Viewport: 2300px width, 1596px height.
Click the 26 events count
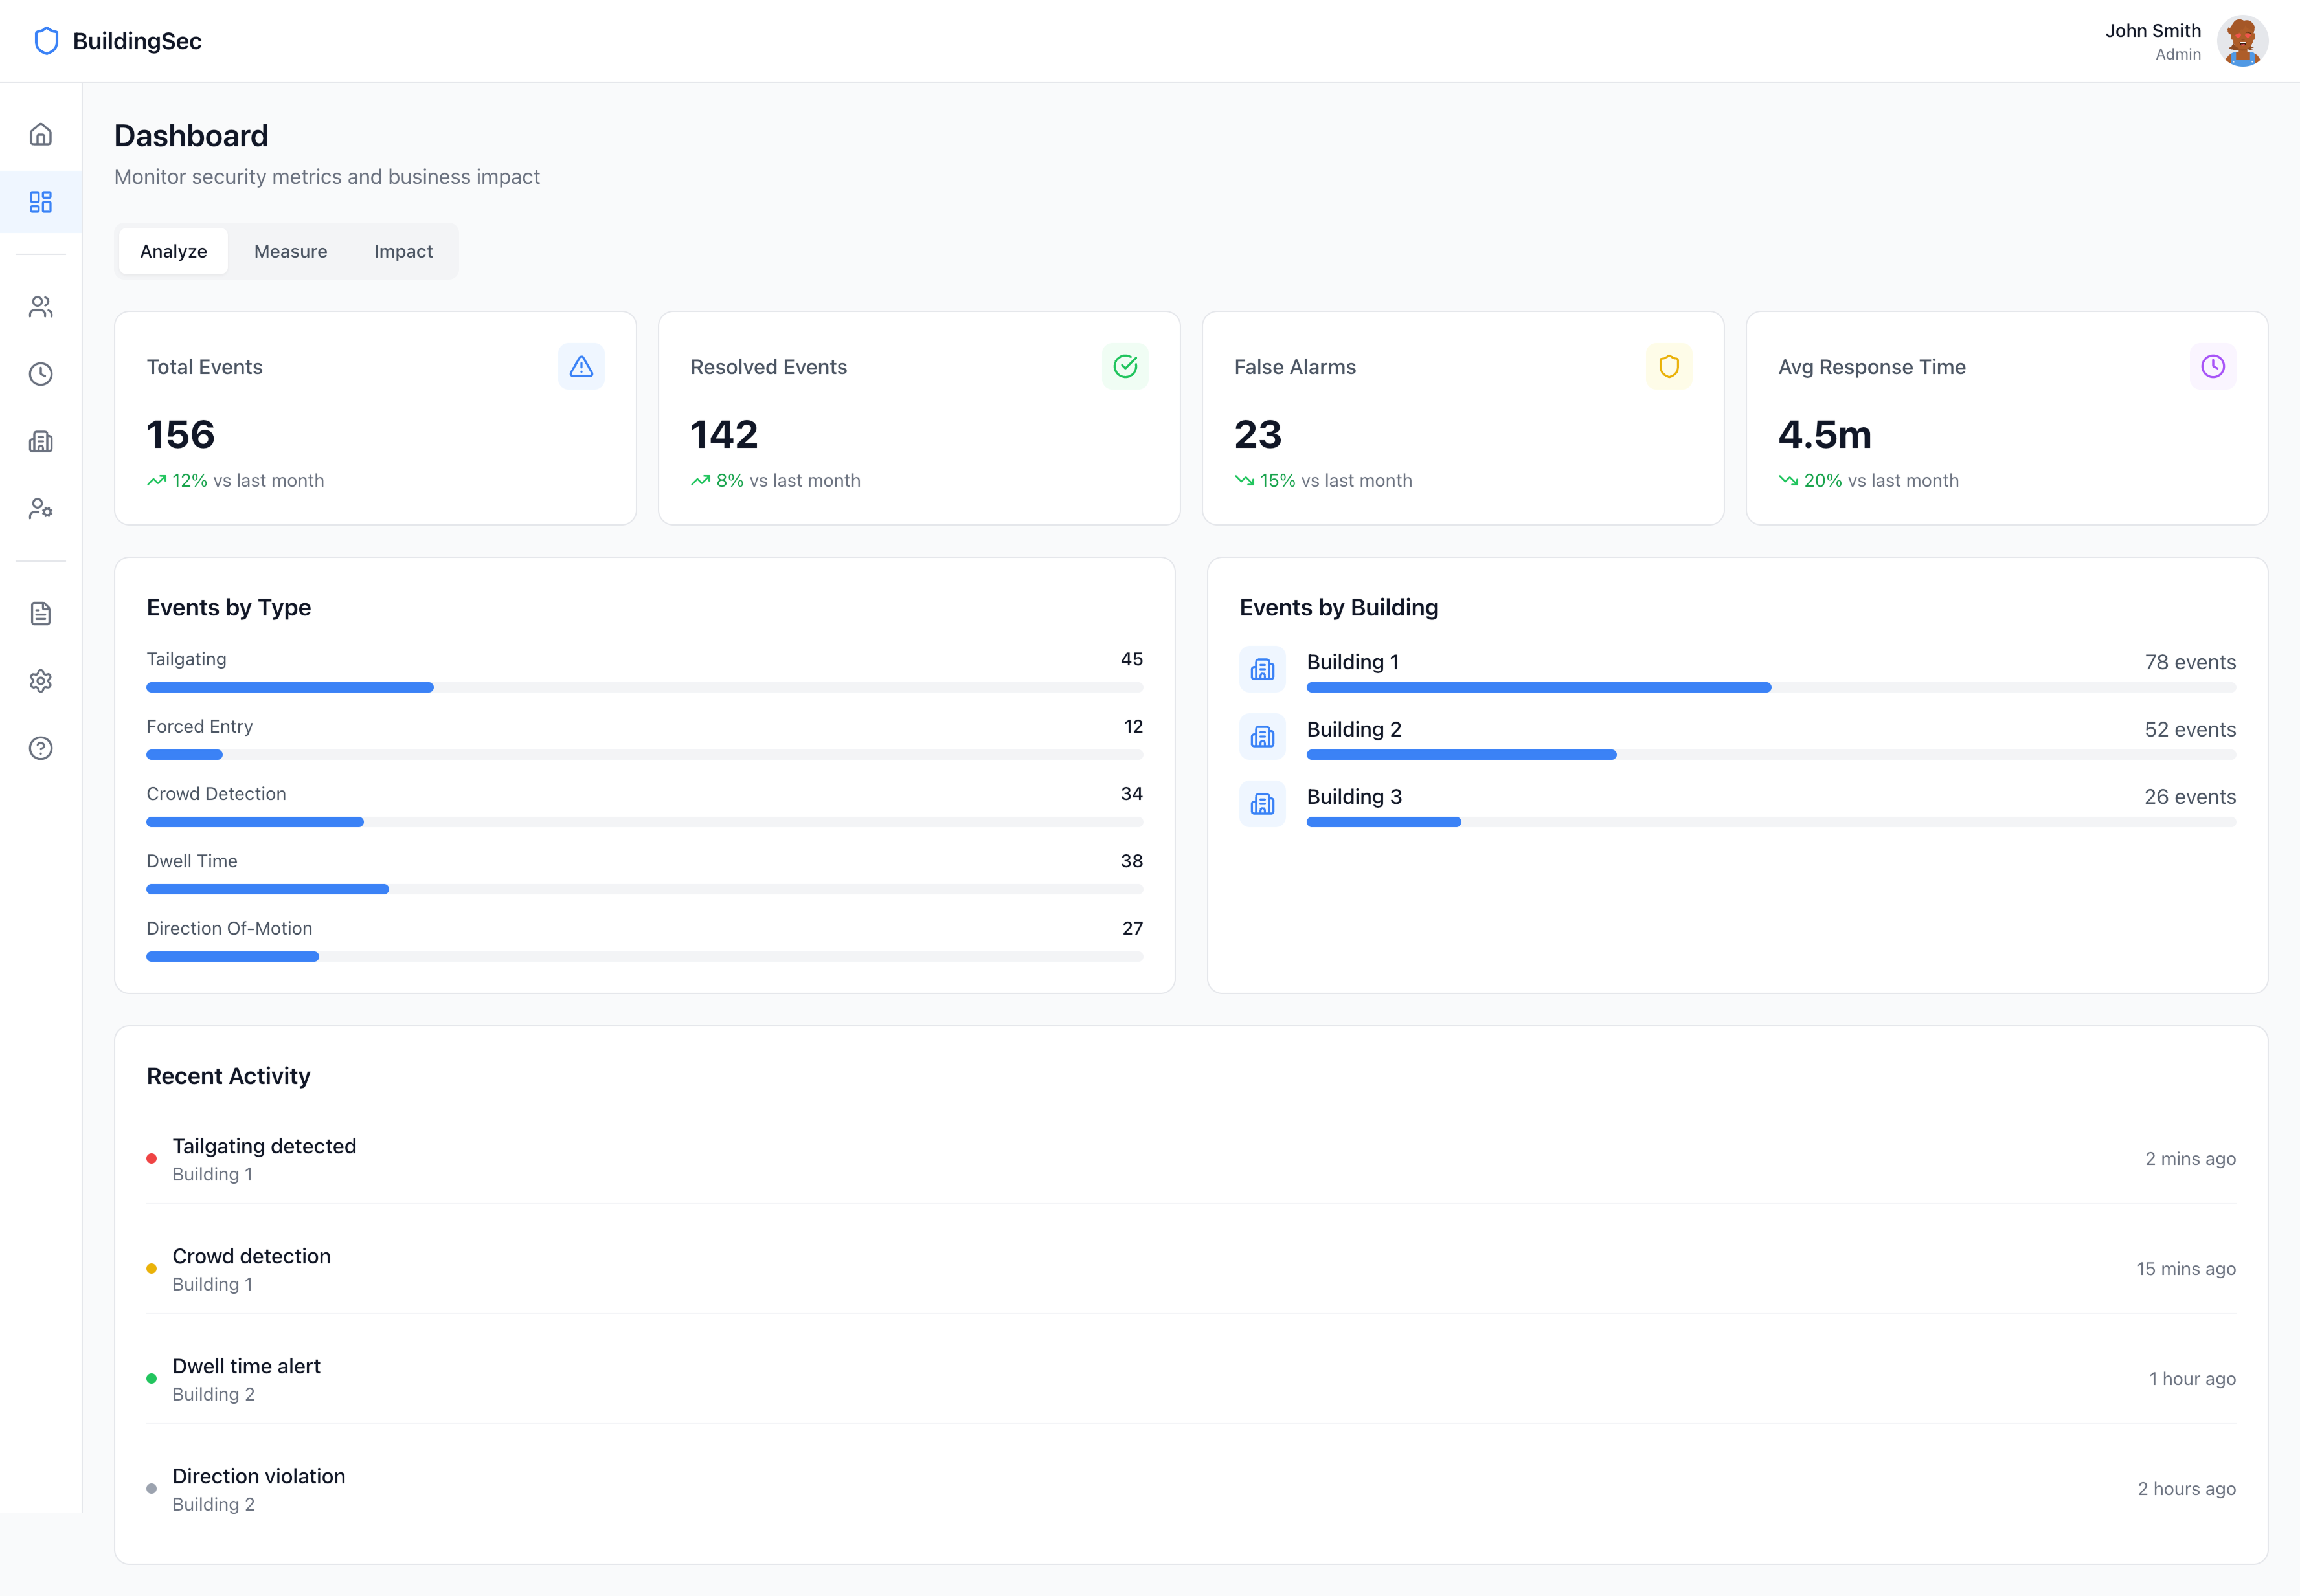click(2190, 797)
